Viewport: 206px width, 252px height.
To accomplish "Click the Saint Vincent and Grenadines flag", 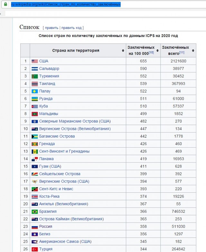I will [x=35, y=151].
